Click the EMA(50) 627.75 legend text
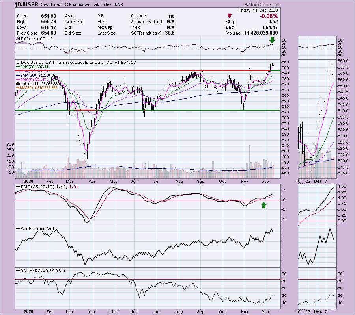Image resolution: width=355 pixels, height=315 pixels. tap(34, 71)
